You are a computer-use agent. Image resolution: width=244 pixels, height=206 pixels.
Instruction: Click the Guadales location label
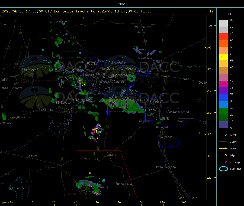(145, 58)
